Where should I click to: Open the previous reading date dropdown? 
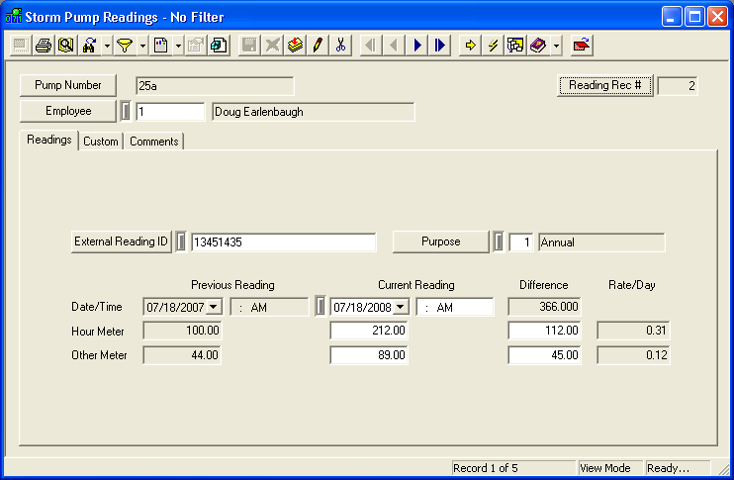[x=214, y=307]
